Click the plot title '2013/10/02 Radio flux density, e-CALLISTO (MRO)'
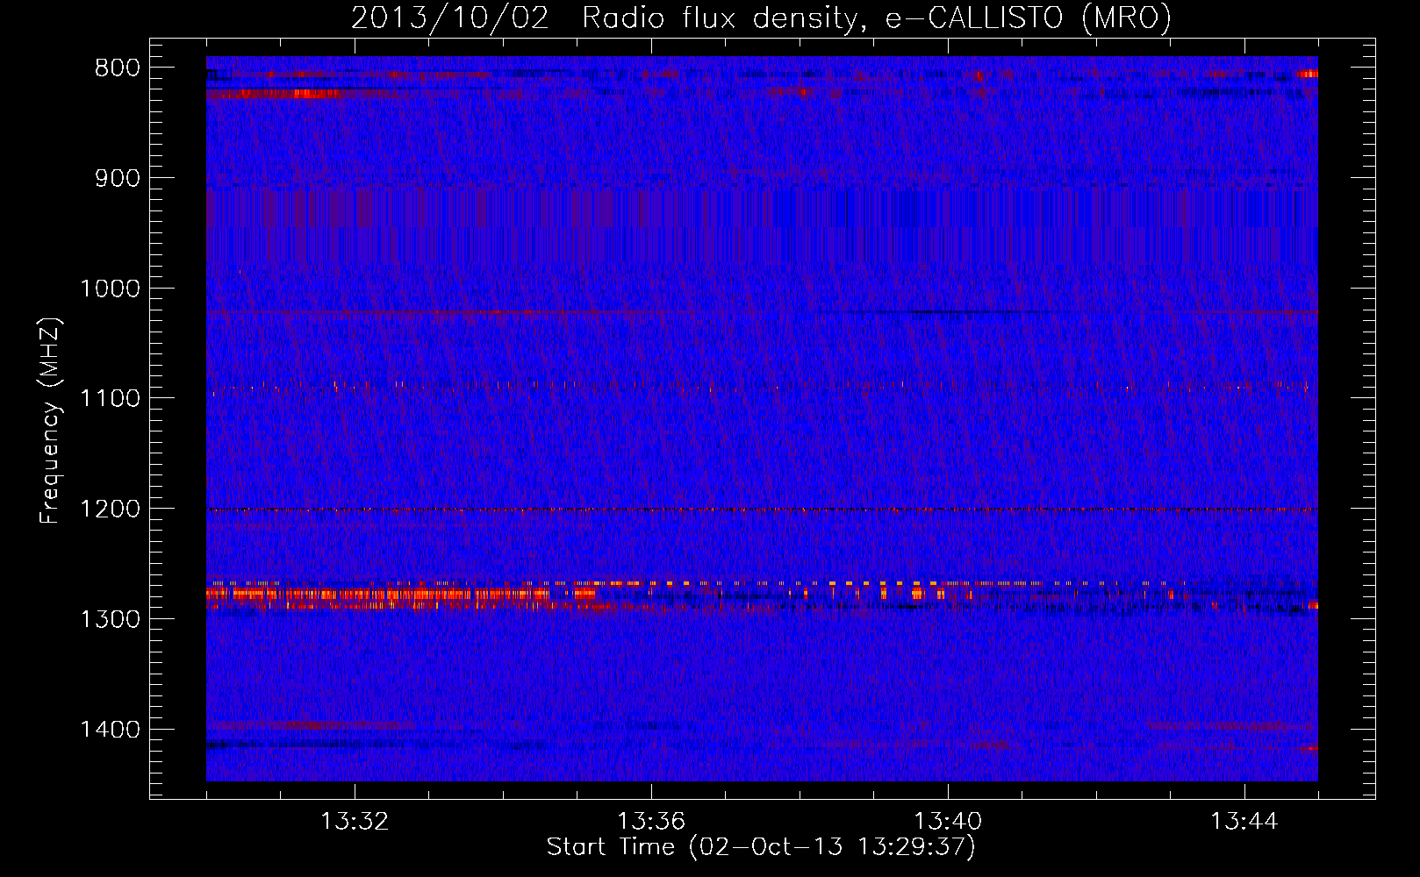 pyautogui.click(x=761, y=18)
